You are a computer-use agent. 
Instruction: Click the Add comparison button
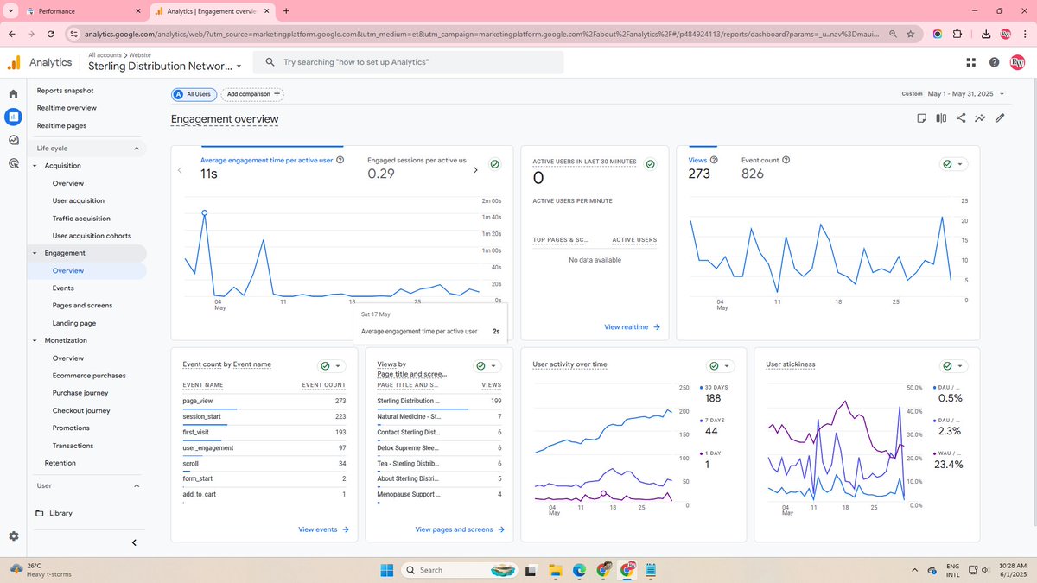[252, 94]
